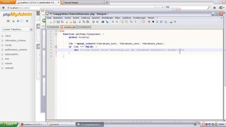This screenshot has height=127, width=226.
Task: Open the Ansicht menu
Action: coord(76,18)
